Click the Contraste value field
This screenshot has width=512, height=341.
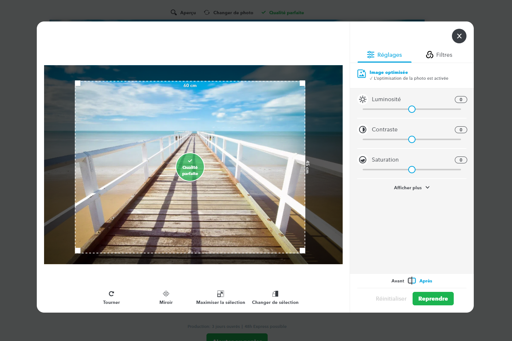(x=461, y=130)
